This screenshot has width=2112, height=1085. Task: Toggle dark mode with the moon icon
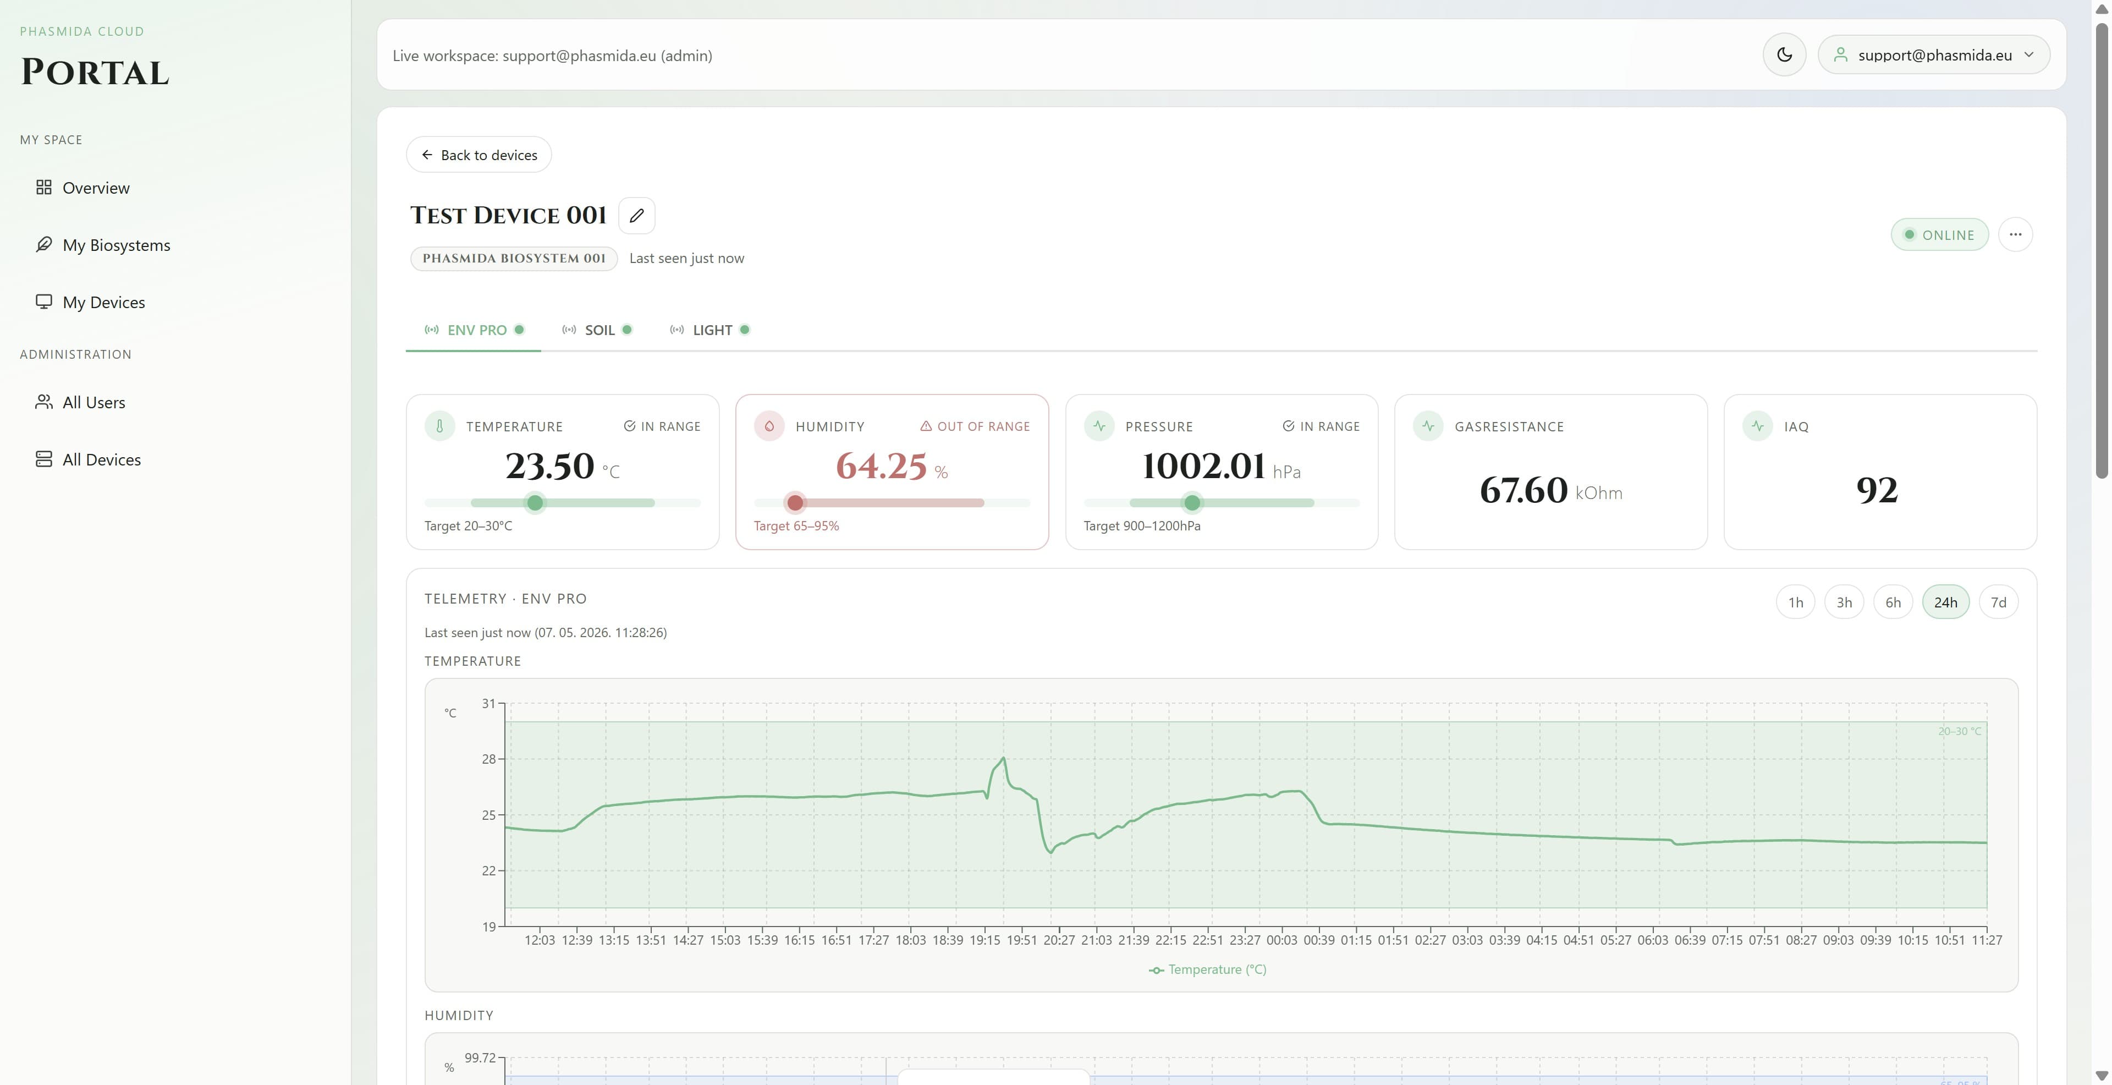click(x=1784, y=55)
